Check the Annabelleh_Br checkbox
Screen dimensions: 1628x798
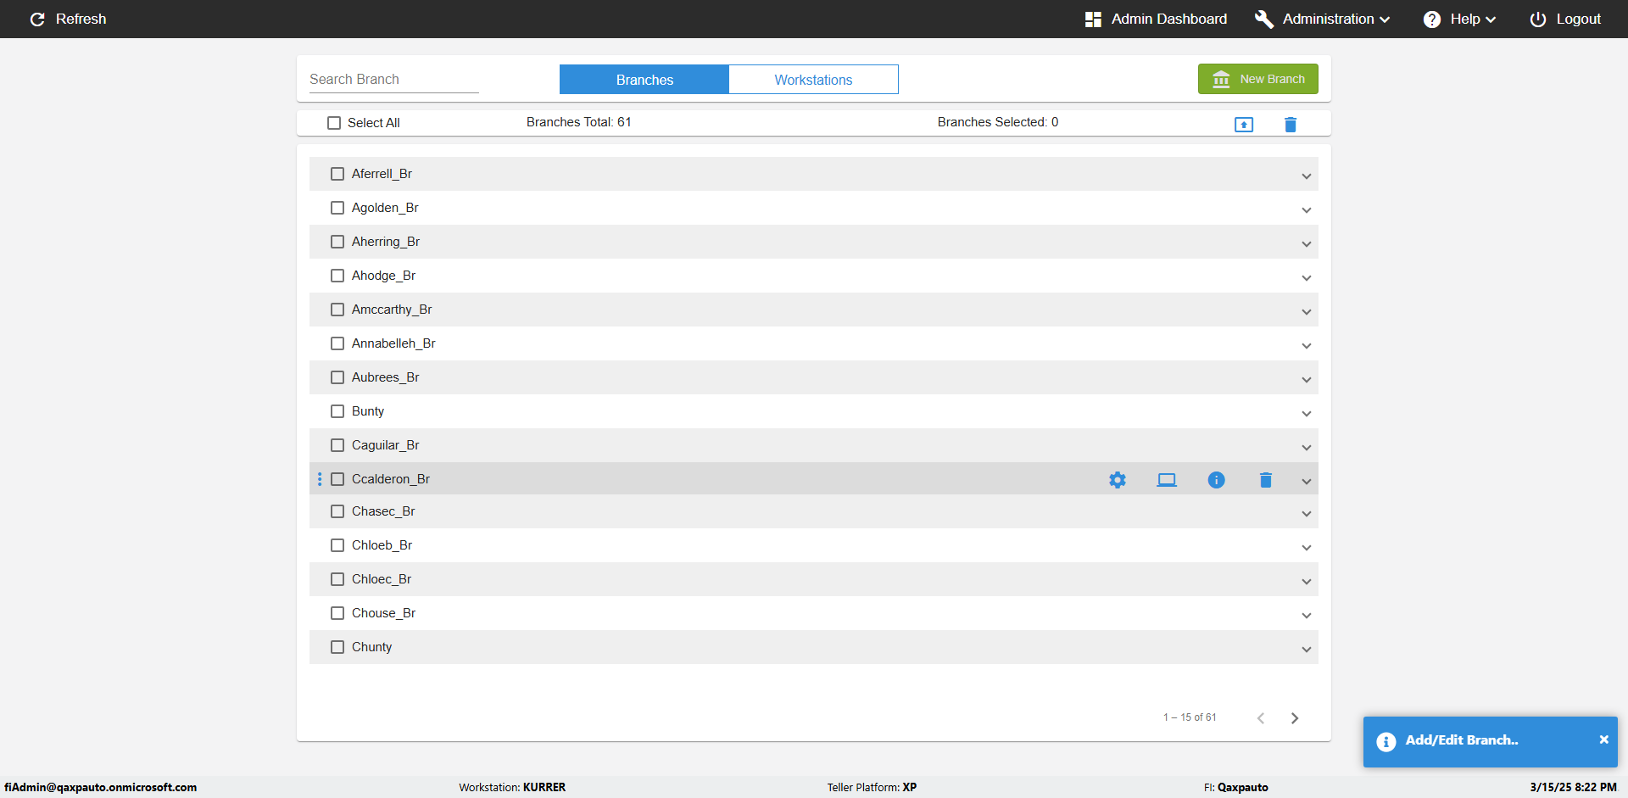point(337,343)
